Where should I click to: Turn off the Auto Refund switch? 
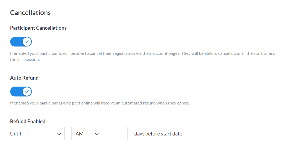21,92
